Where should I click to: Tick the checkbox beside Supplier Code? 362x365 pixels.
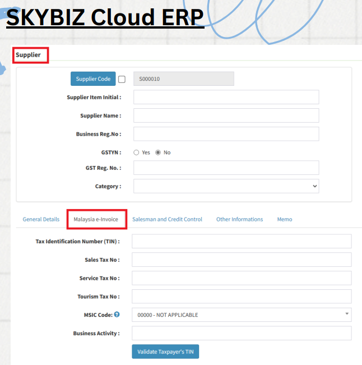pos(122,80)
